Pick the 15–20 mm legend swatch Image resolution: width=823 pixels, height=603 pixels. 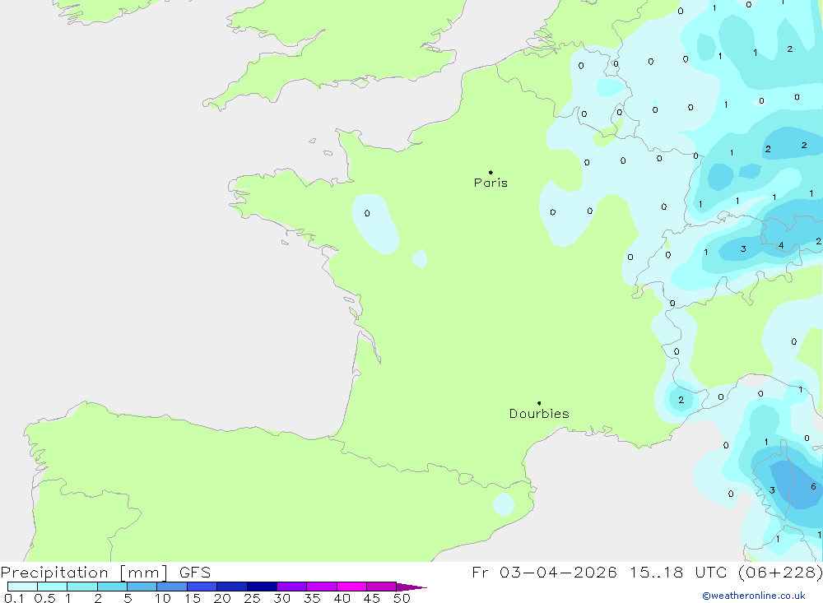[x=202, y=587]
